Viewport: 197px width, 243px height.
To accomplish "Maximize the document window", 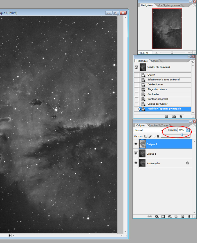I will [x=116, y=13].
